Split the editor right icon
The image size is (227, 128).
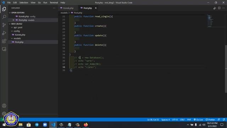pos(219,8)
